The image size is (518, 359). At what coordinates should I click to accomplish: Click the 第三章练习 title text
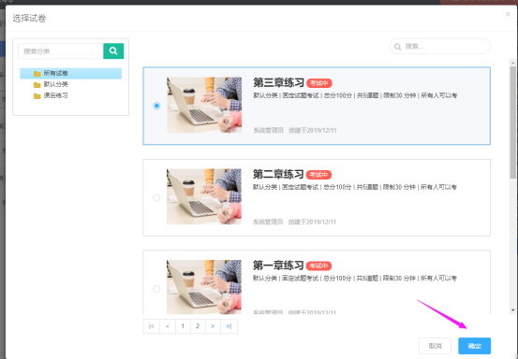point(278,83)
